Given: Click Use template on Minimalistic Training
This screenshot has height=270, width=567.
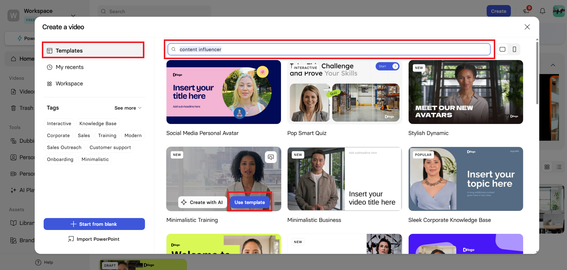Looking at the screenshot, I should tap(250, 202).
